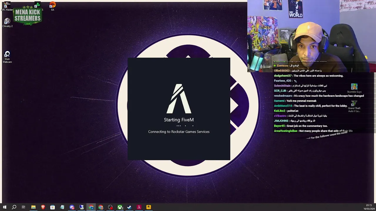Viewport: 376px width, 211px height.
Task: Open File Explorer from the taskbar
Action: pos(33,207)
